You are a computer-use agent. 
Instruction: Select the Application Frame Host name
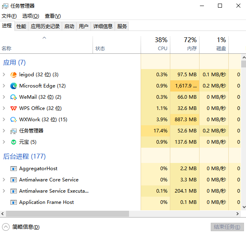[46, 202]
